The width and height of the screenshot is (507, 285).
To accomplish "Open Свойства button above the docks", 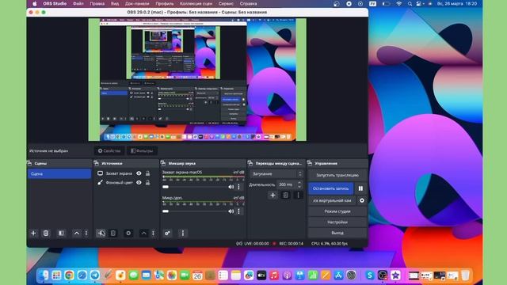I will pos(109,150).
